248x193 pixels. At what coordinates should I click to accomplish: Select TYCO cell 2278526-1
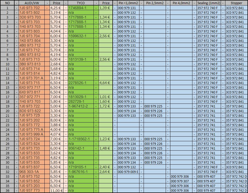click(77, 83)
